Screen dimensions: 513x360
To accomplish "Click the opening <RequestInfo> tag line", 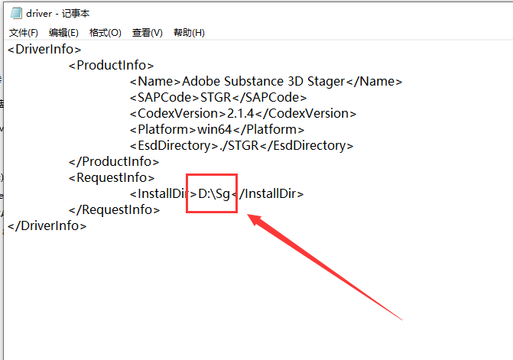I will click(x=112, y=177).
